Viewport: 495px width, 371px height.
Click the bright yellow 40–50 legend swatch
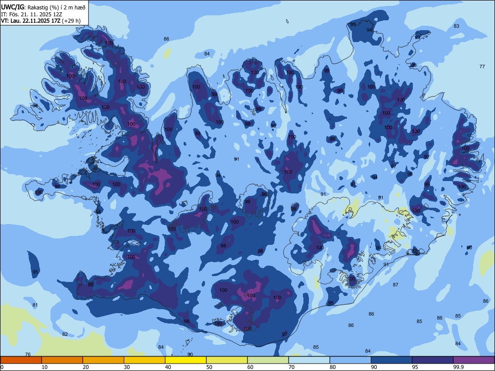[186, 360]
